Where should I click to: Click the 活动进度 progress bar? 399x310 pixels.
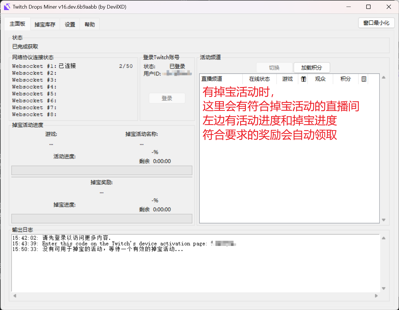tap(102, 170)
